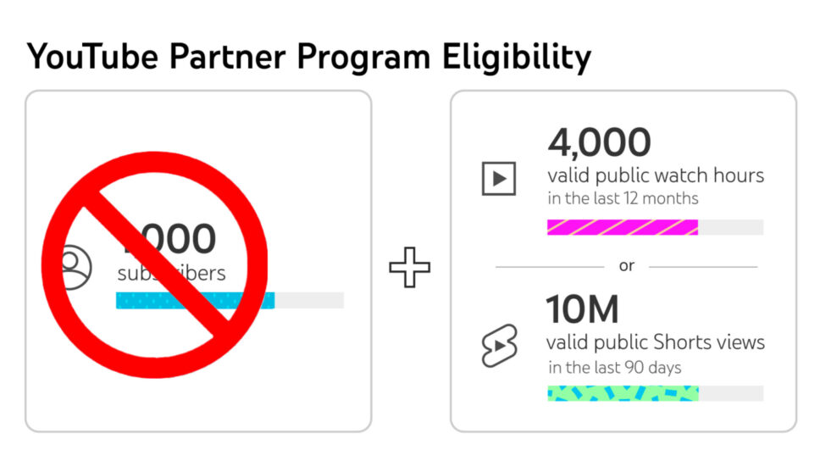Click the "10M" Shorts views number
The height and width of the screenshot is (461, 820).
[583, 311]
